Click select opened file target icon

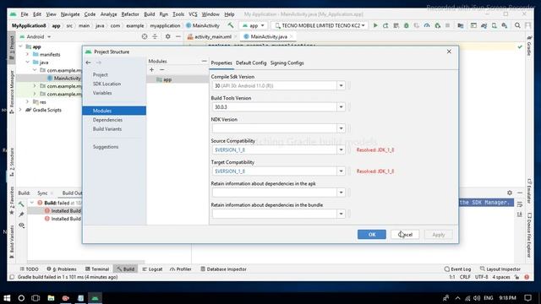[145, 36]
